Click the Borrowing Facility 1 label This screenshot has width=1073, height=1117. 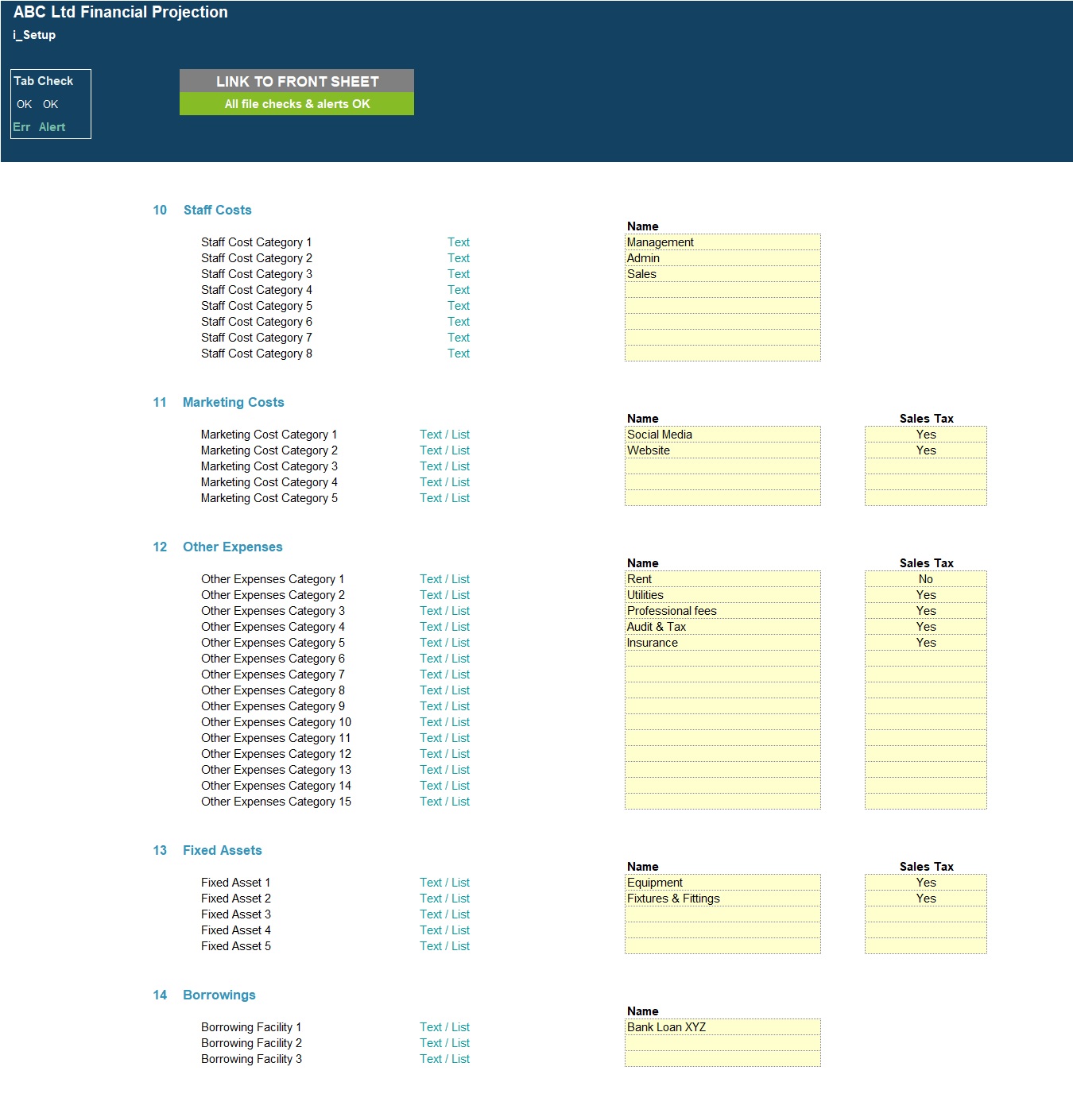(x=251, y=1027)
